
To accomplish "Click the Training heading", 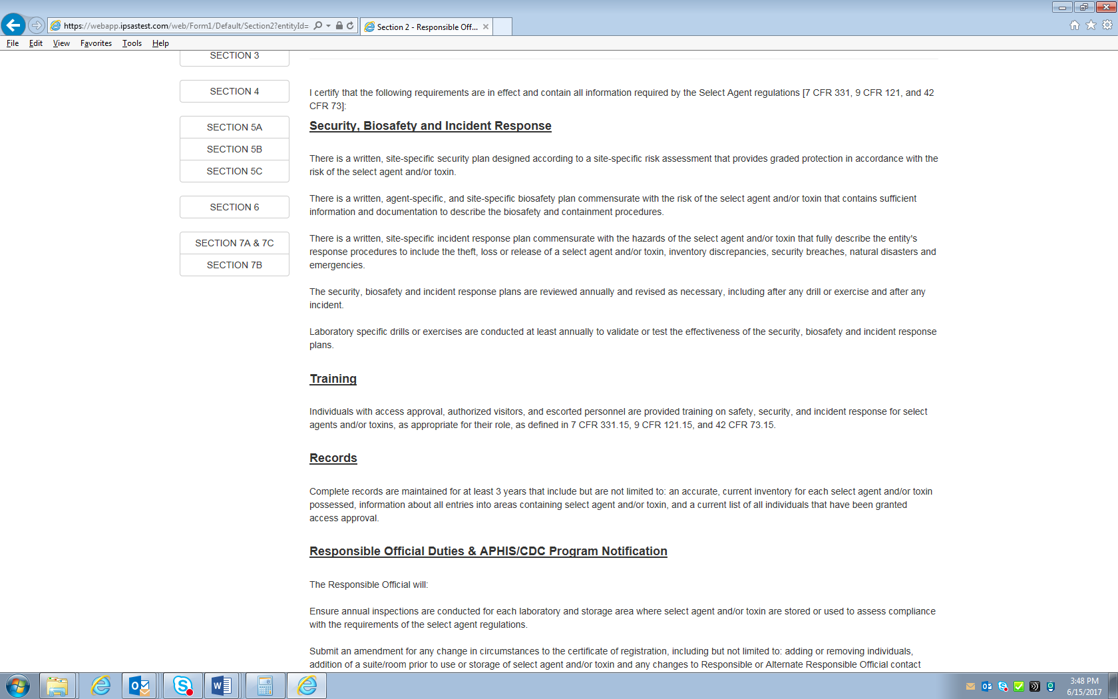I will [333, 379].
